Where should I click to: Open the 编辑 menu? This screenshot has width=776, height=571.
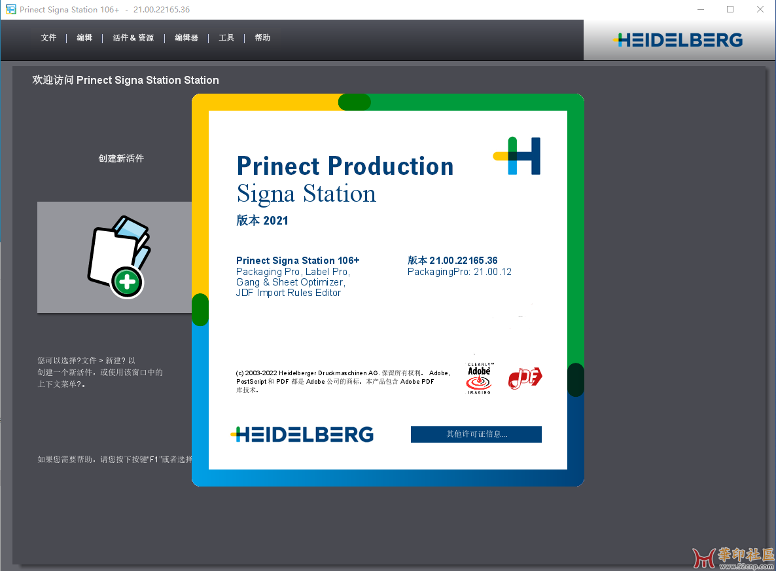[x=84, y=37]
